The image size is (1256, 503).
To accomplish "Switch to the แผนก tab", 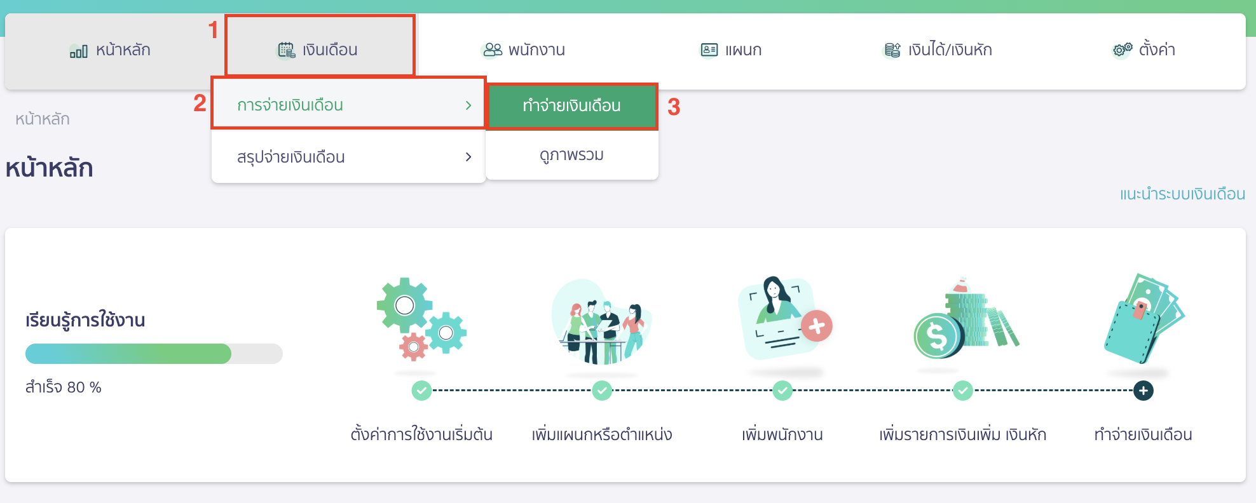I will point(731,50).
